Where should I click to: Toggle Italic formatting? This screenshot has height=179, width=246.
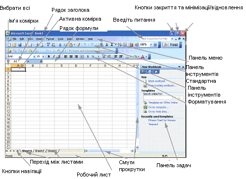point(54,57)
